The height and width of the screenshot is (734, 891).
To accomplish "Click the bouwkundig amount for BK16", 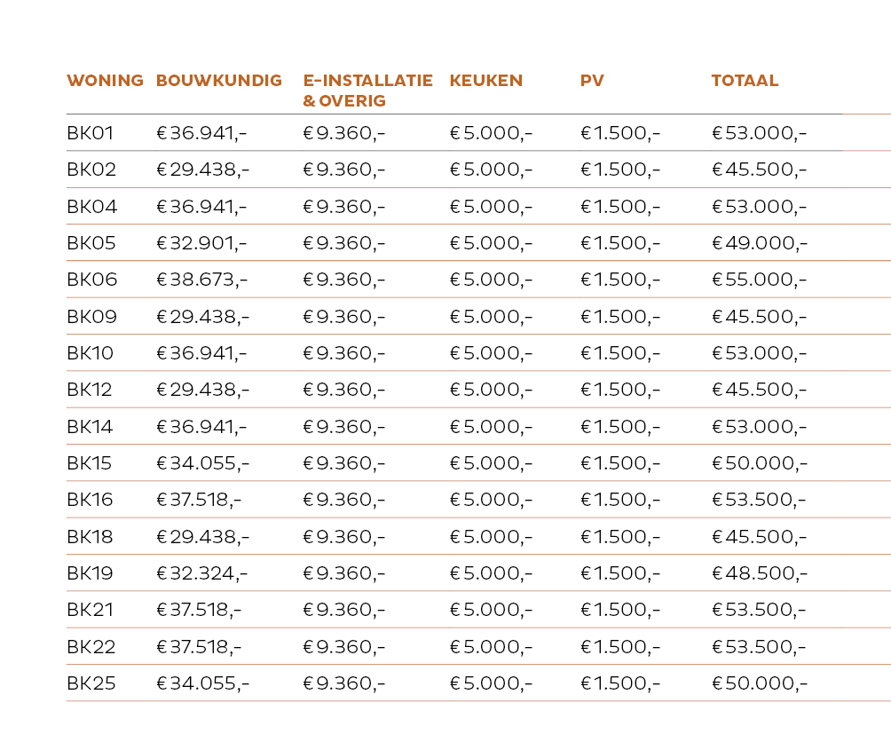I will 199,500.
